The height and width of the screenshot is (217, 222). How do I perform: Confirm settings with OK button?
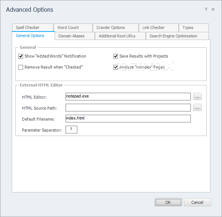[x=168, y=202]
